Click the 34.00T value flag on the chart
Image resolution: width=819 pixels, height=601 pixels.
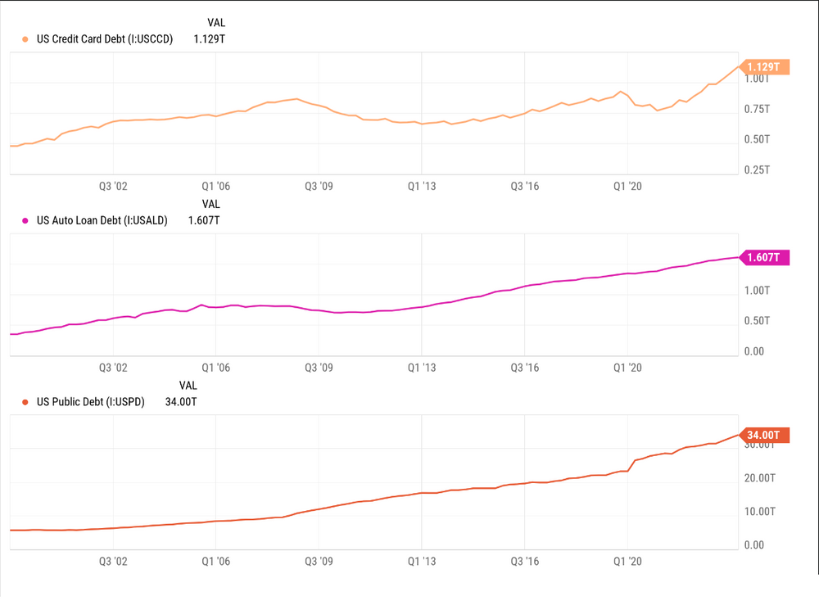pyautogui.click(x=763, y=435)
